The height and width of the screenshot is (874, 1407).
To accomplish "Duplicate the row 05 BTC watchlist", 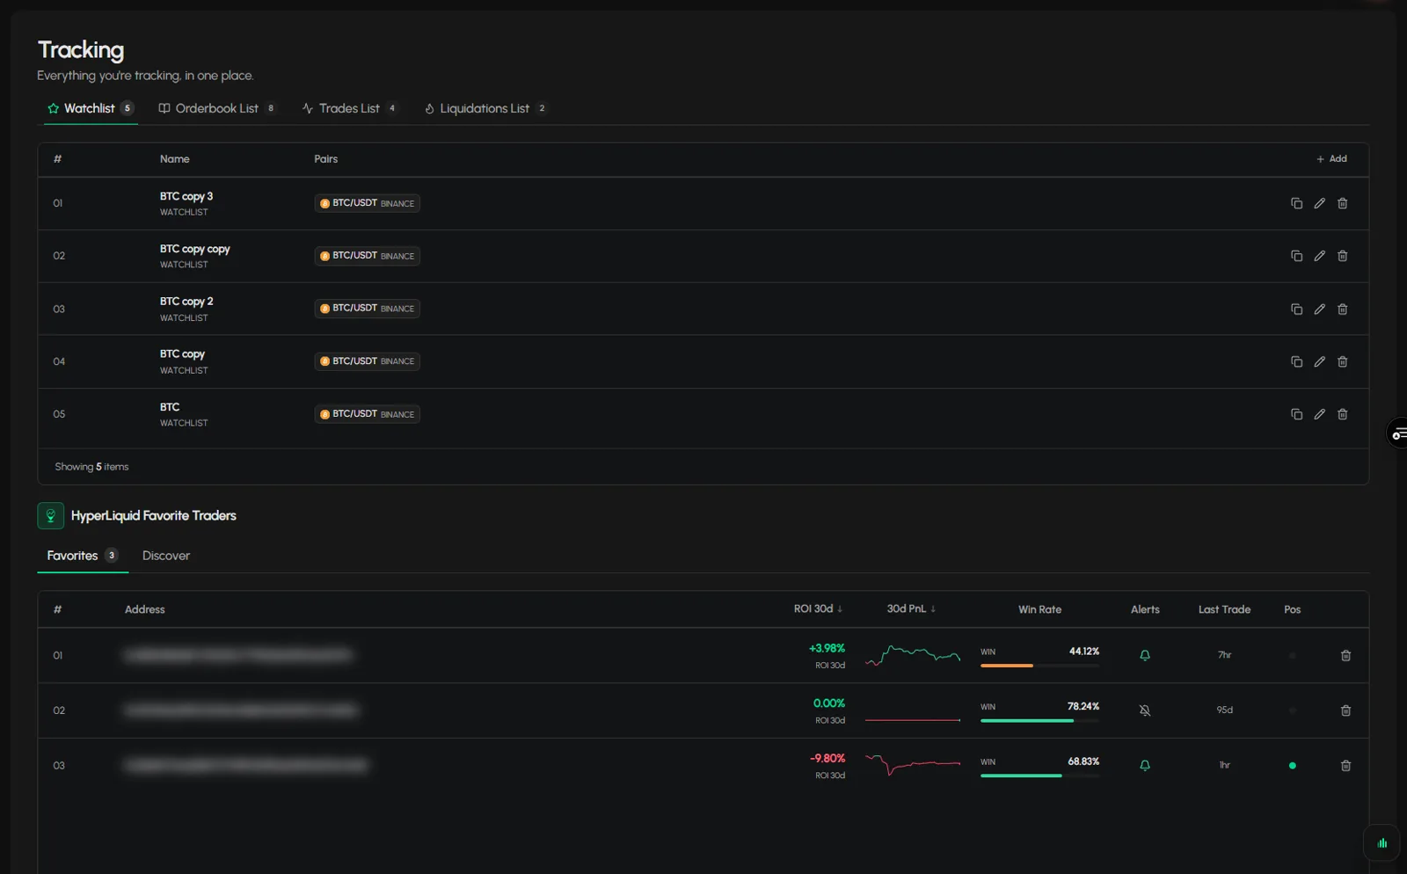I will tap(1296, 414).
